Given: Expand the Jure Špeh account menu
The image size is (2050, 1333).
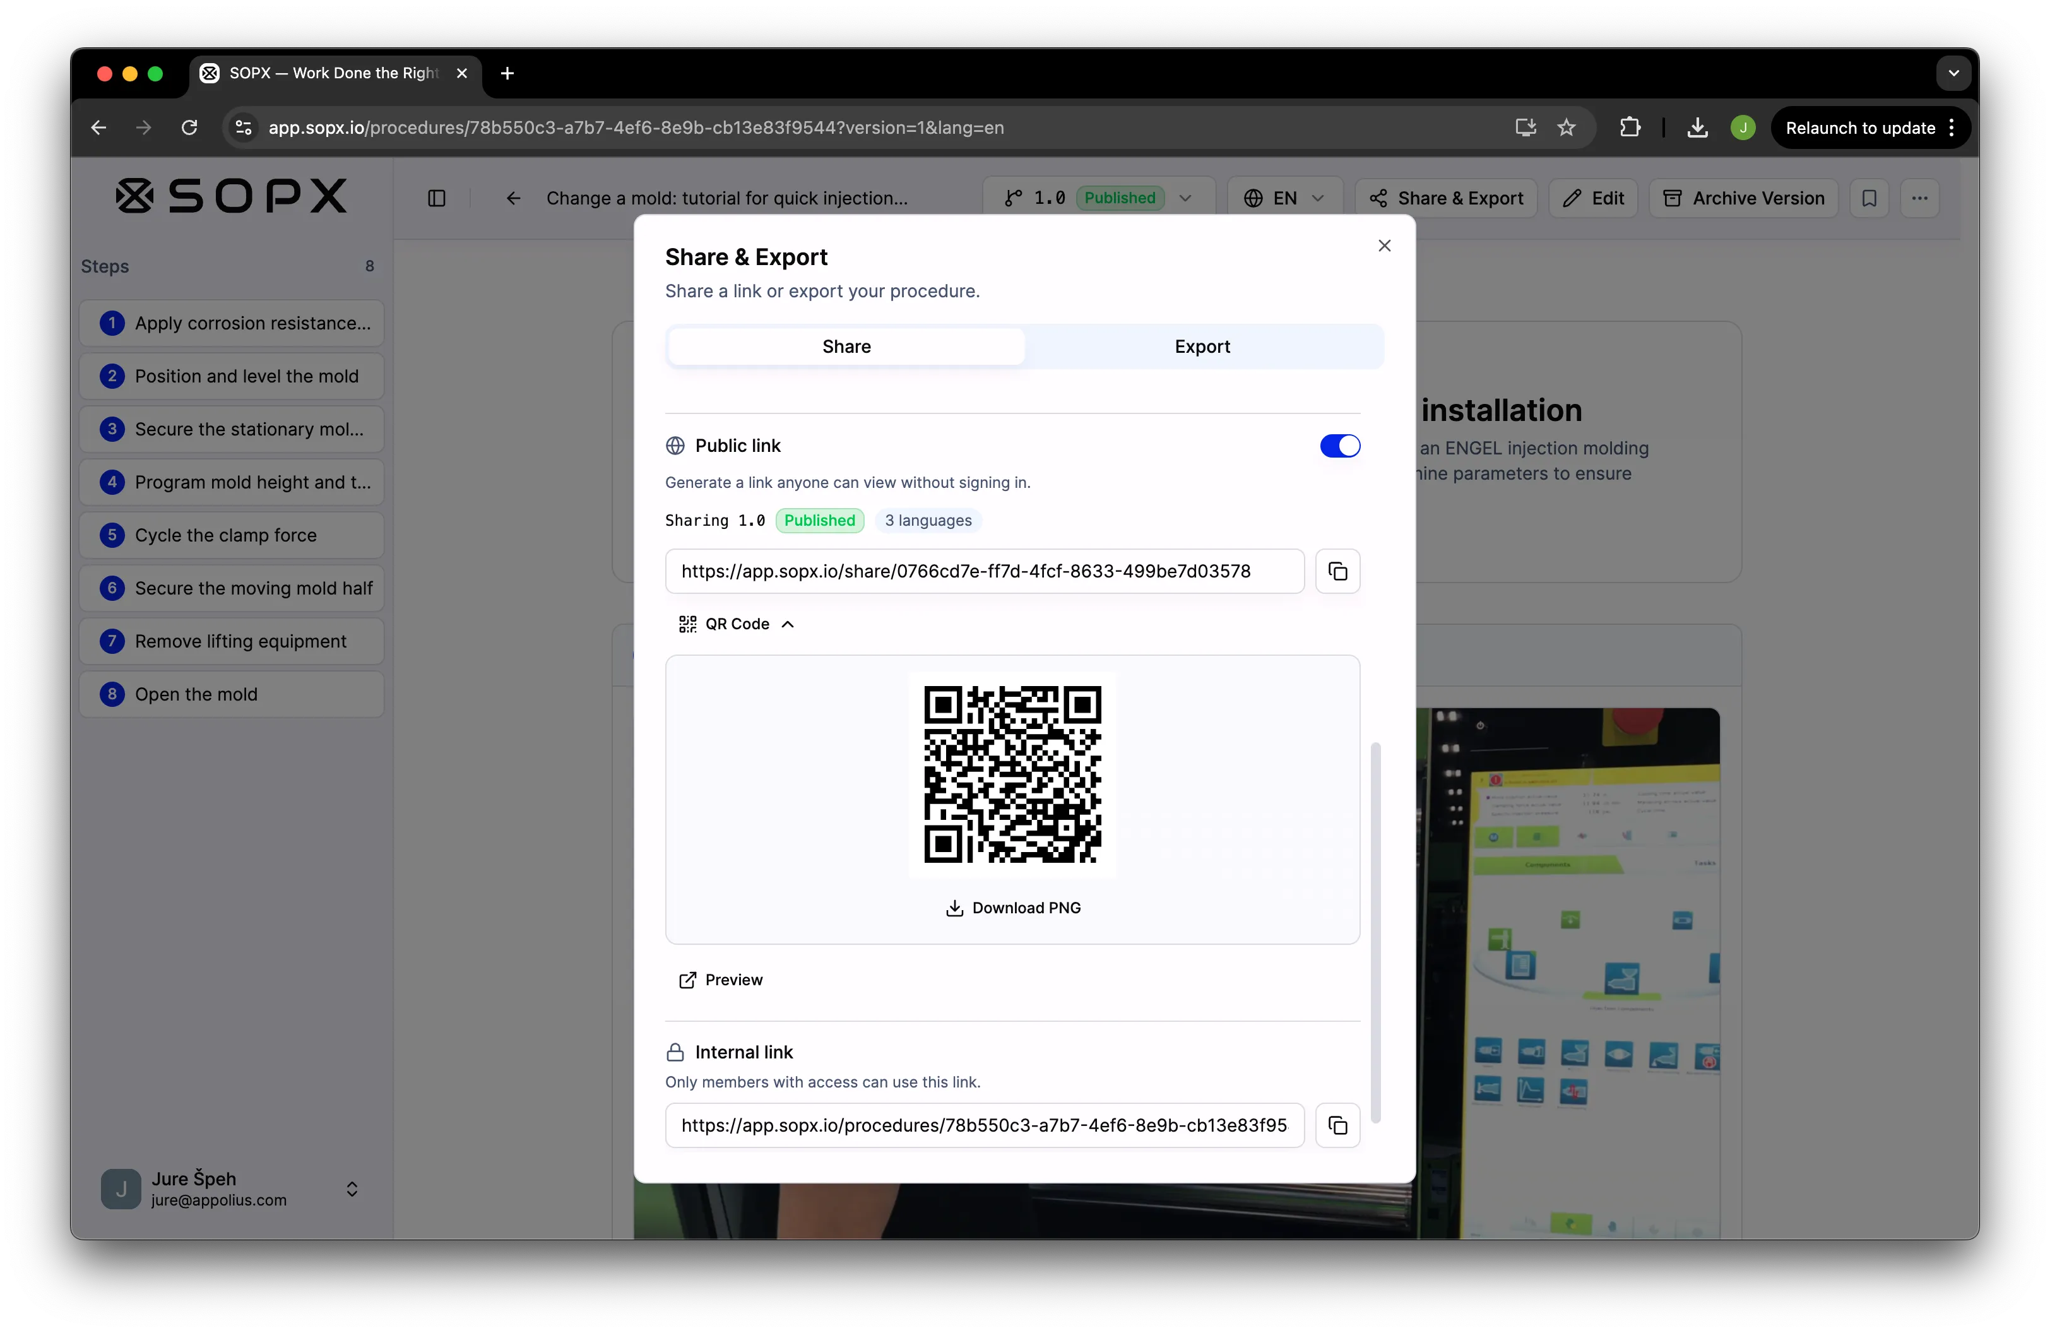Looking at the screenshot, I should 231,1188.
